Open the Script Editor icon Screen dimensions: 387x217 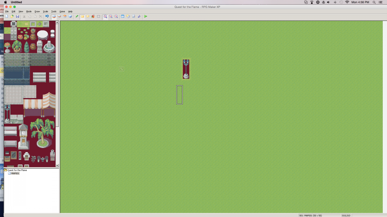(134, 16)
